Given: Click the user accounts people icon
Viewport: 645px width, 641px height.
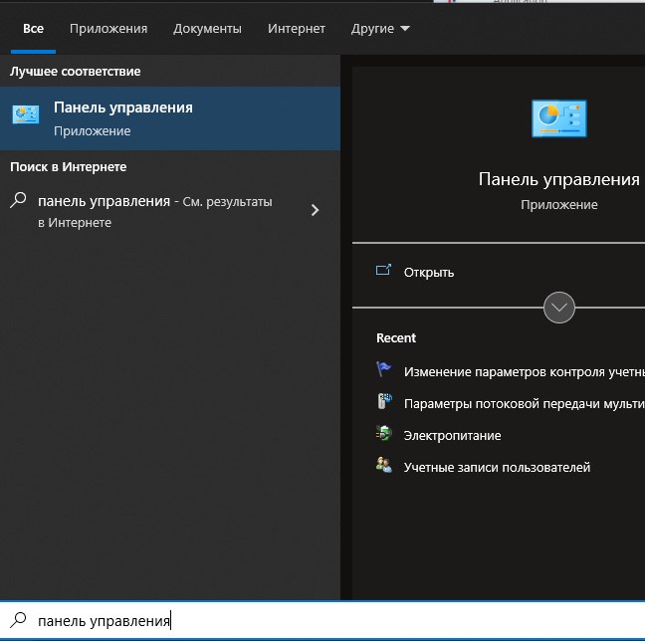Looking at the screenshot, I should [x=384, y=465].
